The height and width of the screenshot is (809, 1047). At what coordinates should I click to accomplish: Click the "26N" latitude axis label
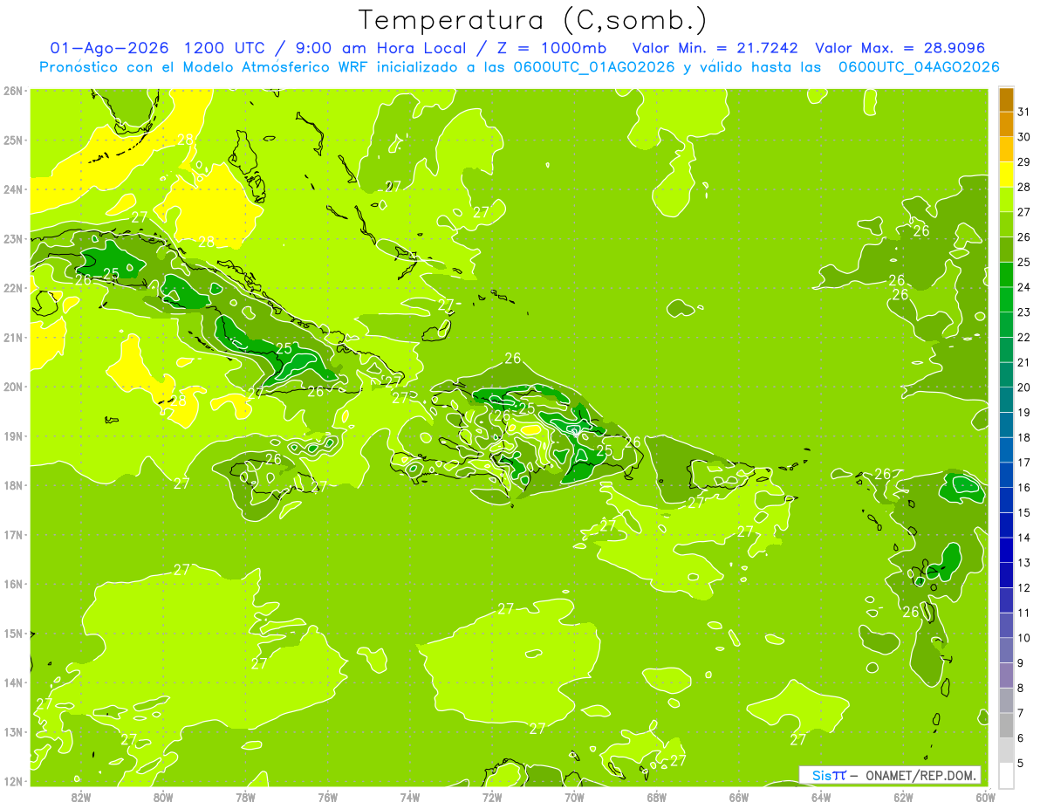(x=13, y=91)
